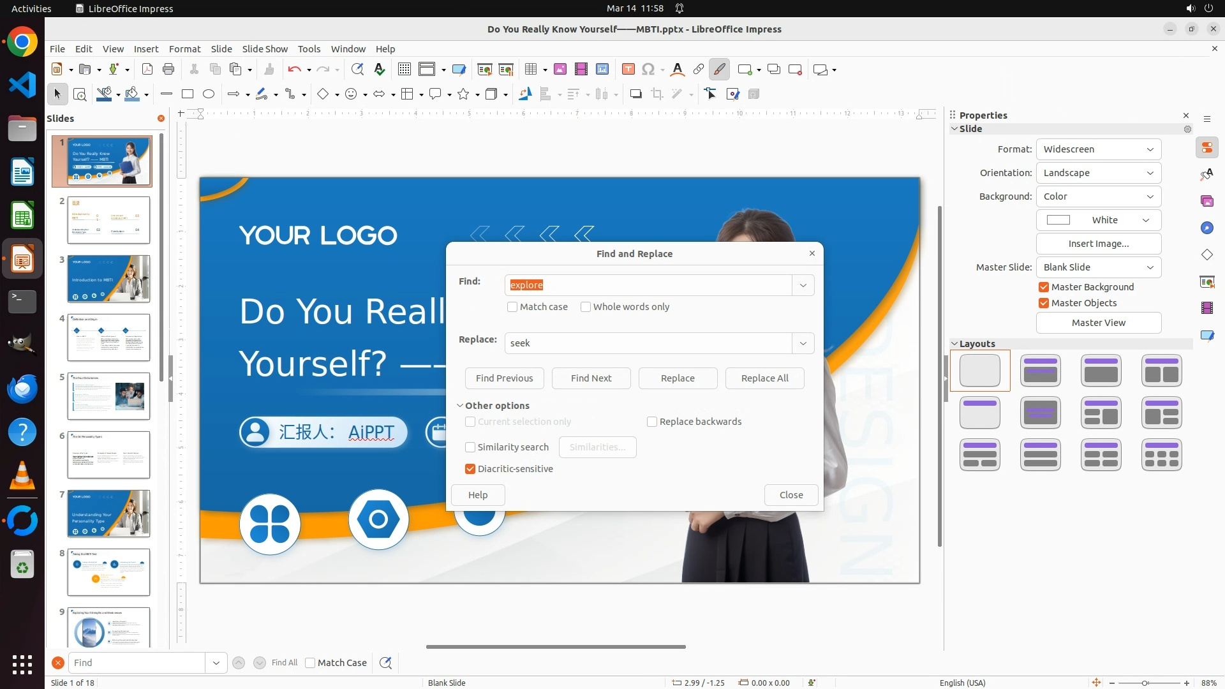Open the Format menu
This screenshot has width=1225, height=689.
[184, 49]
